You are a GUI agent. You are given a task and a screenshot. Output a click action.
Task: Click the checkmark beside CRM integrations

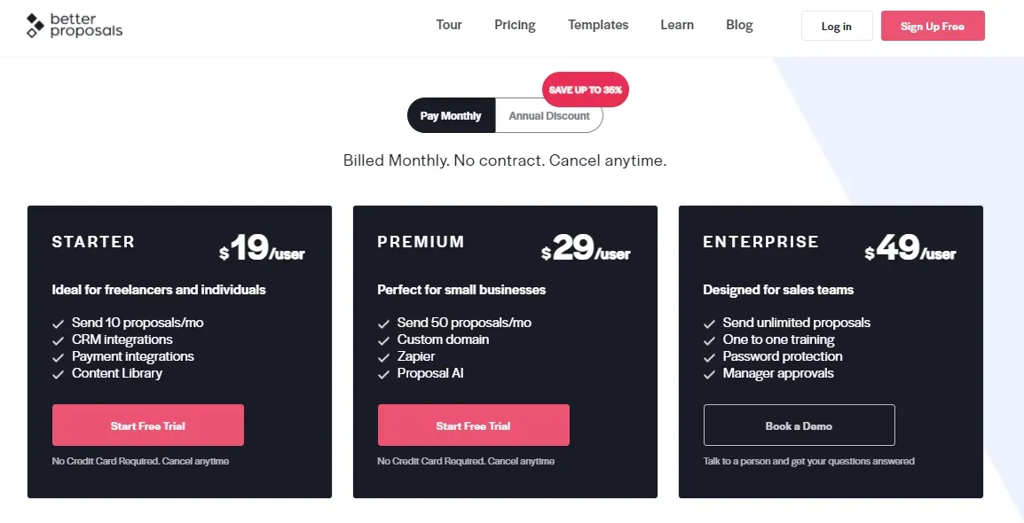click(x=59, y=340)
